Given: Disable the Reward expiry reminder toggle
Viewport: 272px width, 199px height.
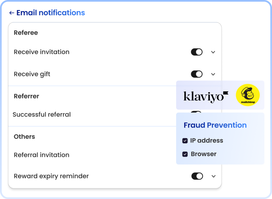Looking at the screenshot, I should click(x=197, y=176).
